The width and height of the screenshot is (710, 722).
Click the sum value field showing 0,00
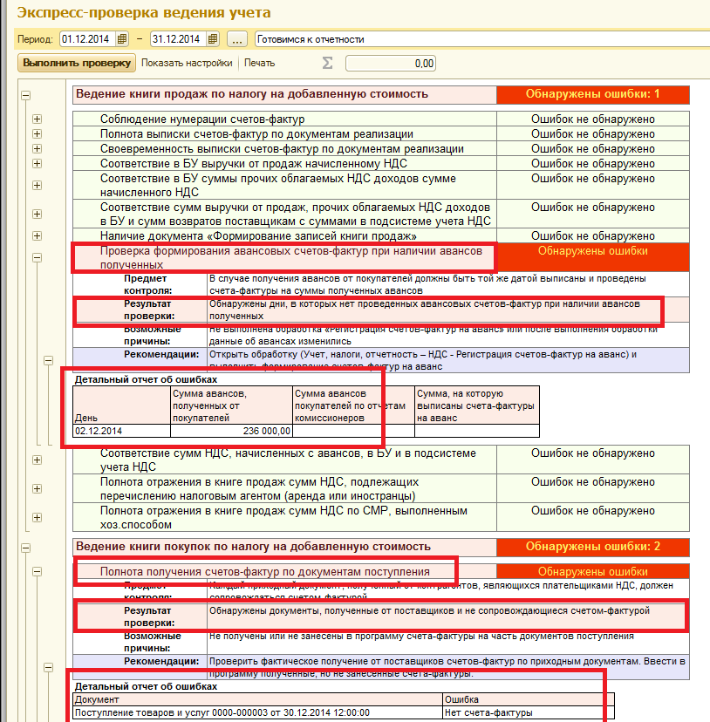[391, 63]
